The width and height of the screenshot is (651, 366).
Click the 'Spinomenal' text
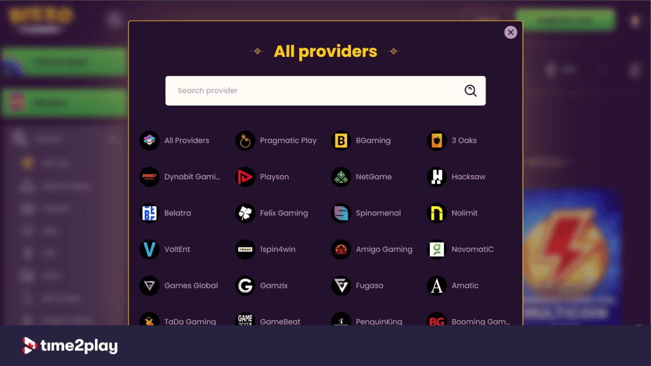pos(378,213)
